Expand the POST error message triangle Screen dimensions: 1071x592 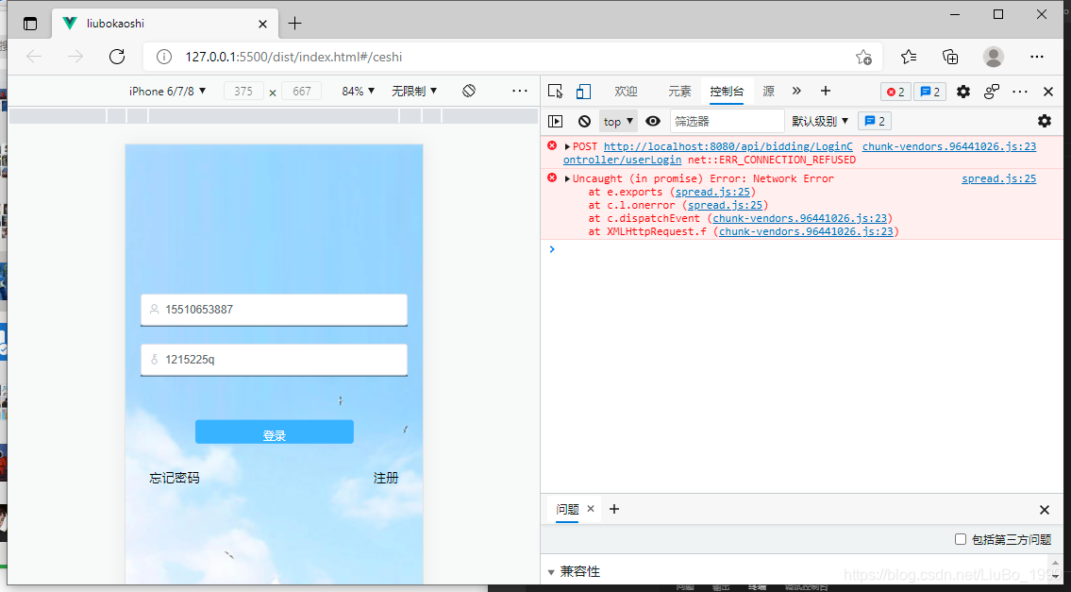(567, 146)
